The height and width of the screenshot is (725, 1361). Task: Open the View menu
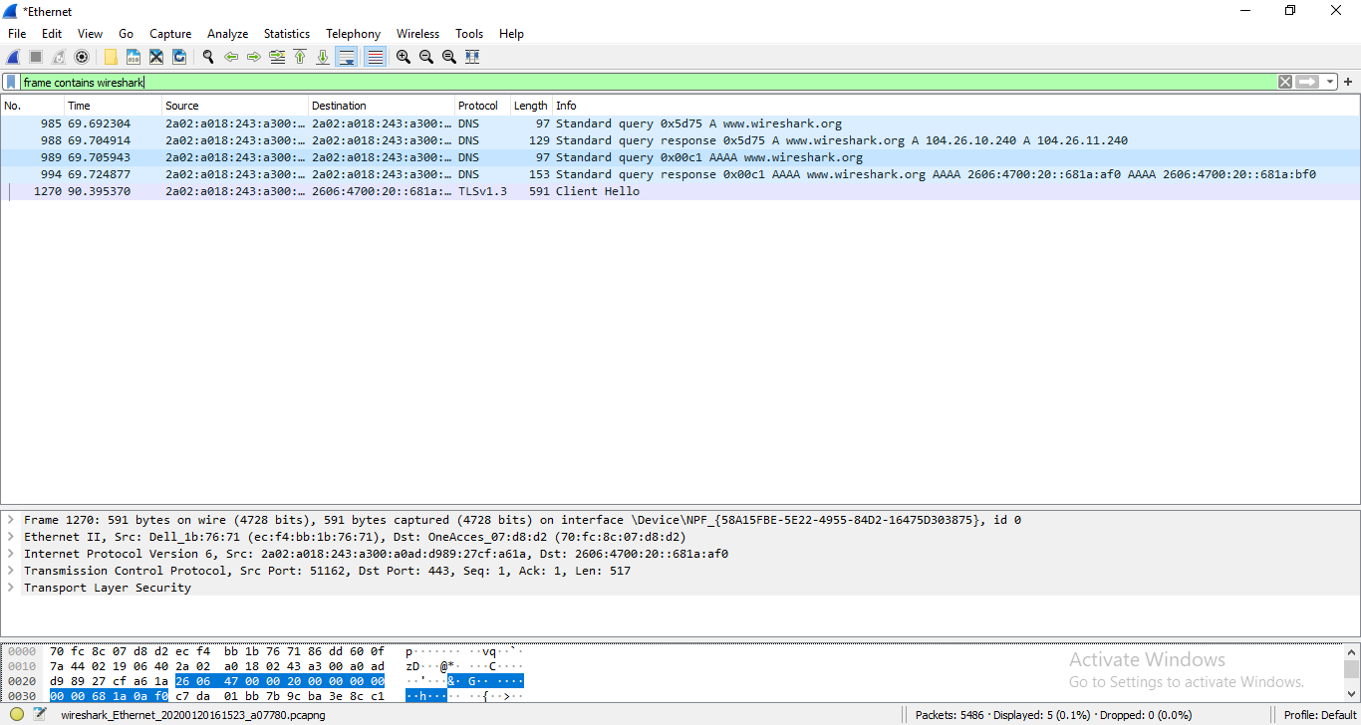[x=90, y=34]
